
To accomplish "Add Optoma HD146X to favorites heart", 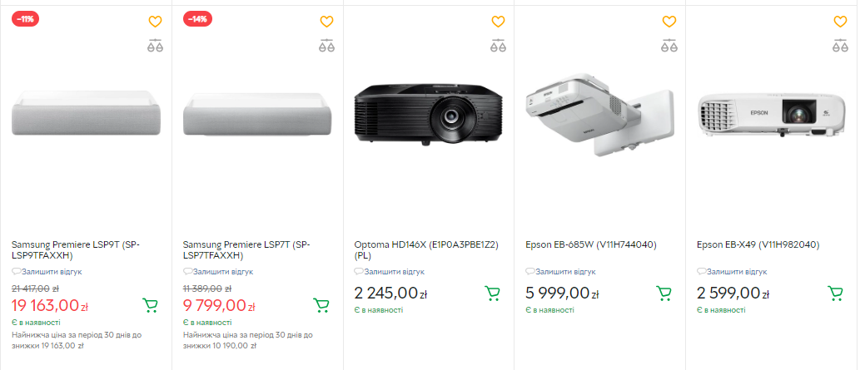I will [x=498, y=22].
